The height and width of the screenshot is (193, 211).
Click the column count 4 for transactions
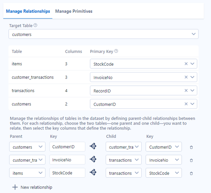click(66, 91)
